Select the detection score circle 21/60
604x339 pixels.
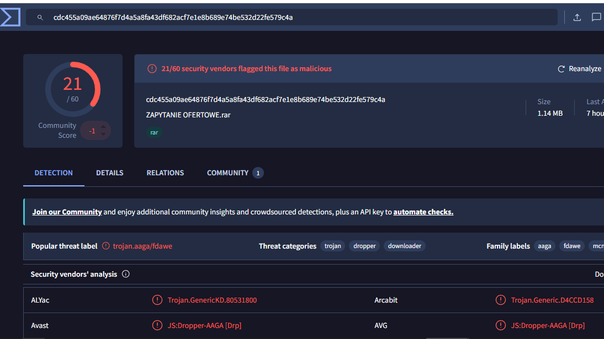click(73, 89)
